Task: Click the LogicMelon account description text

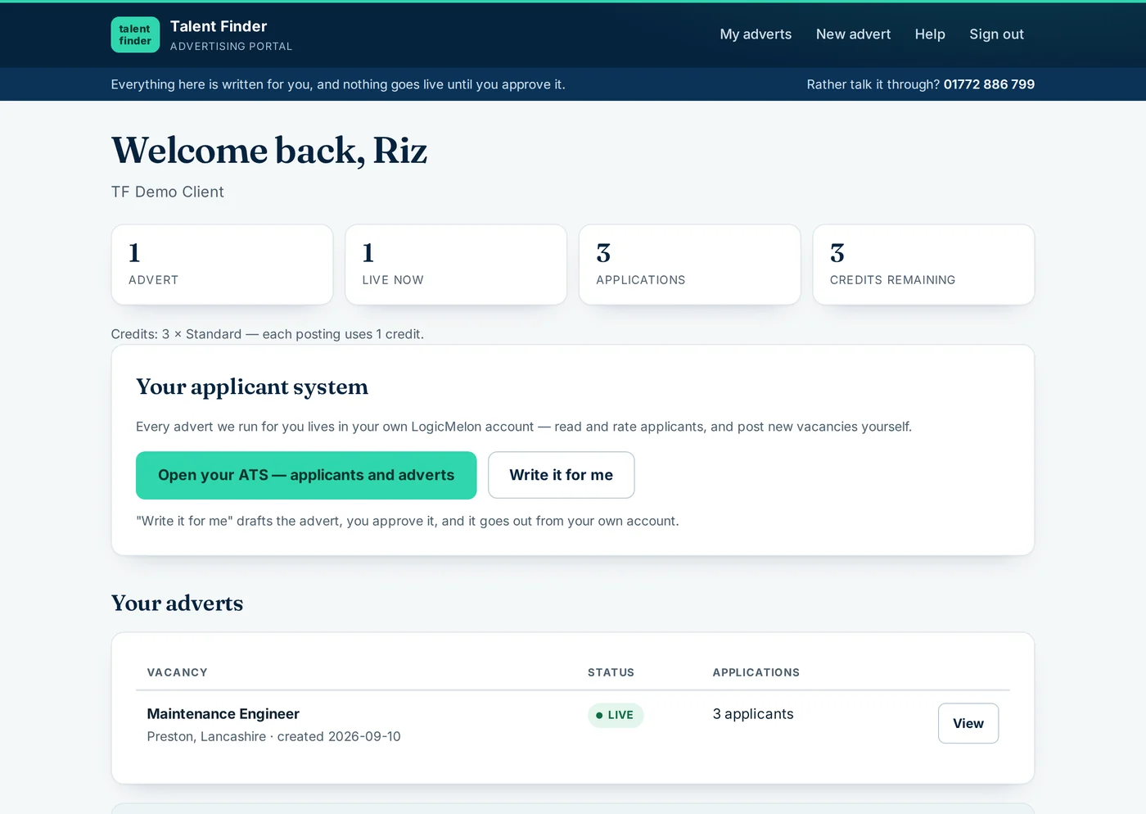Action: point(524,427)
